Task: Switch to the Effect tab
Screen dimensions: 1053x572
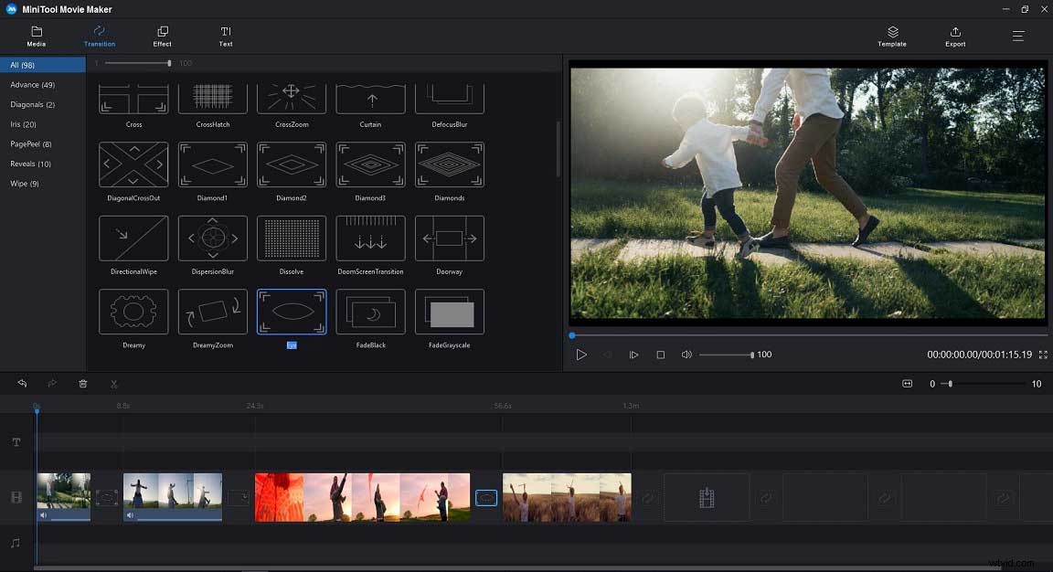Action: tap(162, 36)
